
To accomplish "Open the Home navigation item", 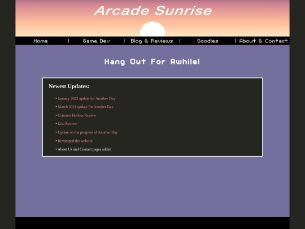I will point(41,41).
